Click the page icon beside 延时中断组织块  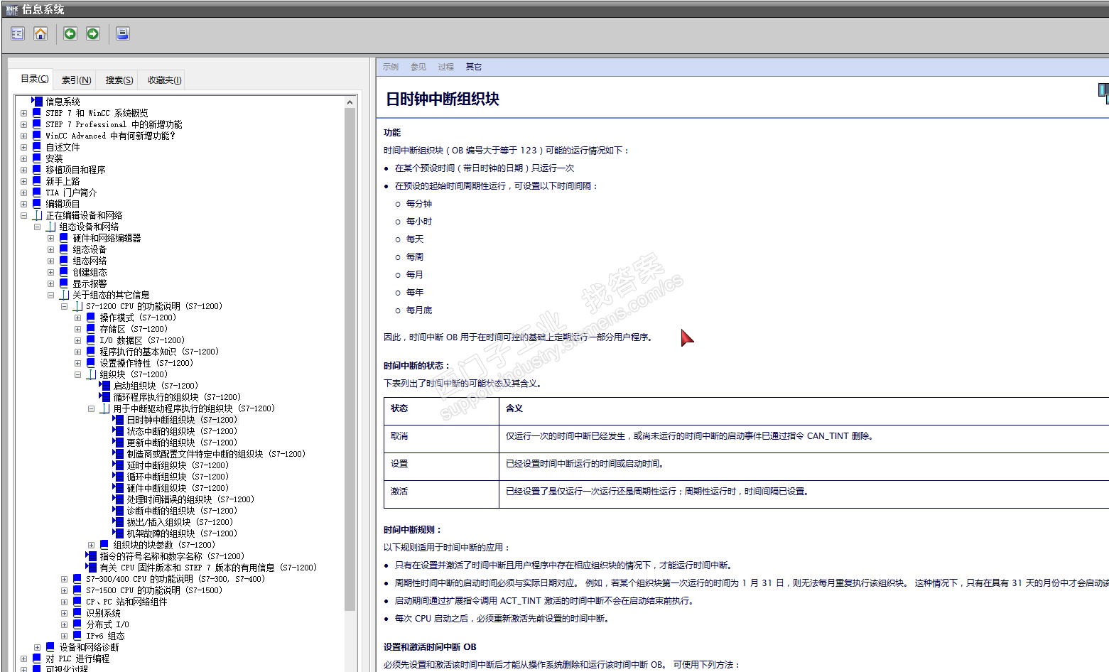[118, 465]
